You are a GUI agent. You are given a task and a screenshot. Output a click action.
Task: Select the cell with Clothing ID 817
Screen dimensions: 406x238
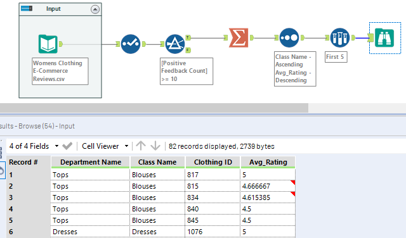[x=213, y=175]
